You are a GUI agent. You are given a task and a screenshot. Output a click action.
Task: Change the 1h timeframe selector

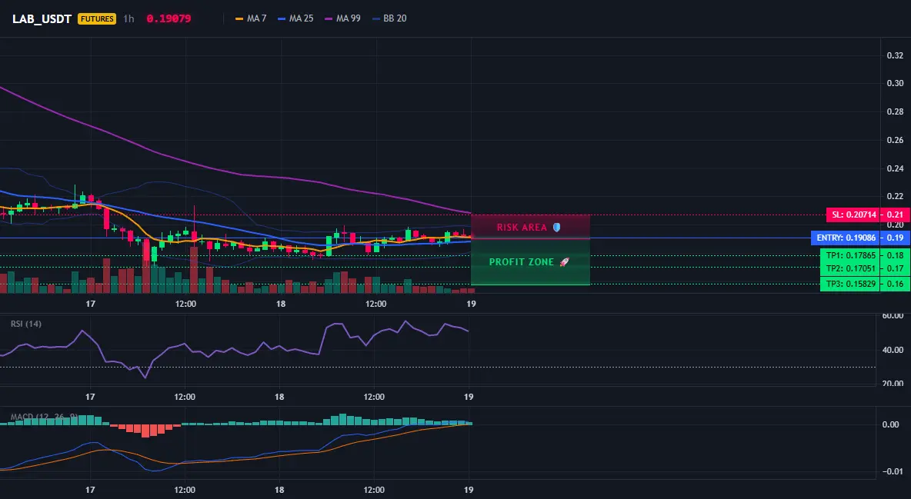(129, 18)
